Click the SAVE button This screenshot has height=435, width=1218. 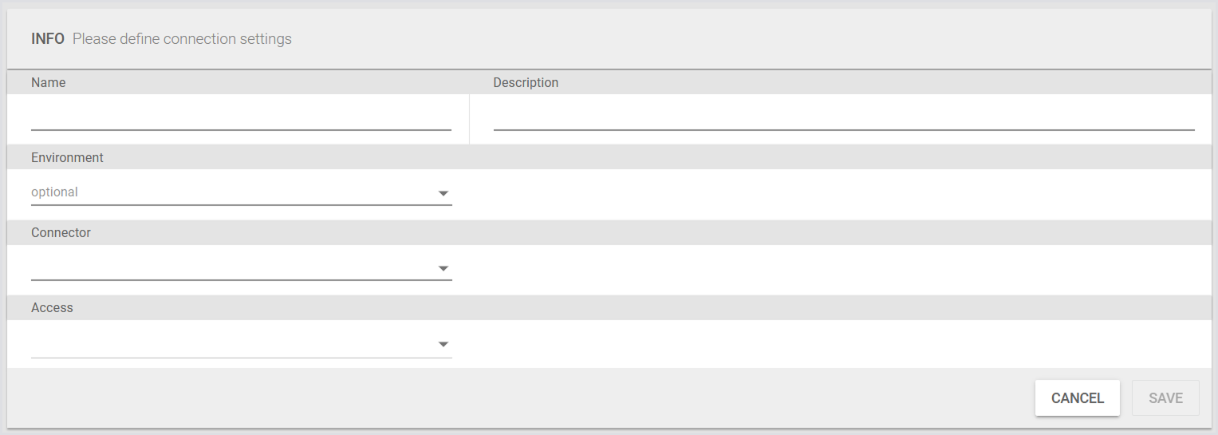pos(1165,398)
